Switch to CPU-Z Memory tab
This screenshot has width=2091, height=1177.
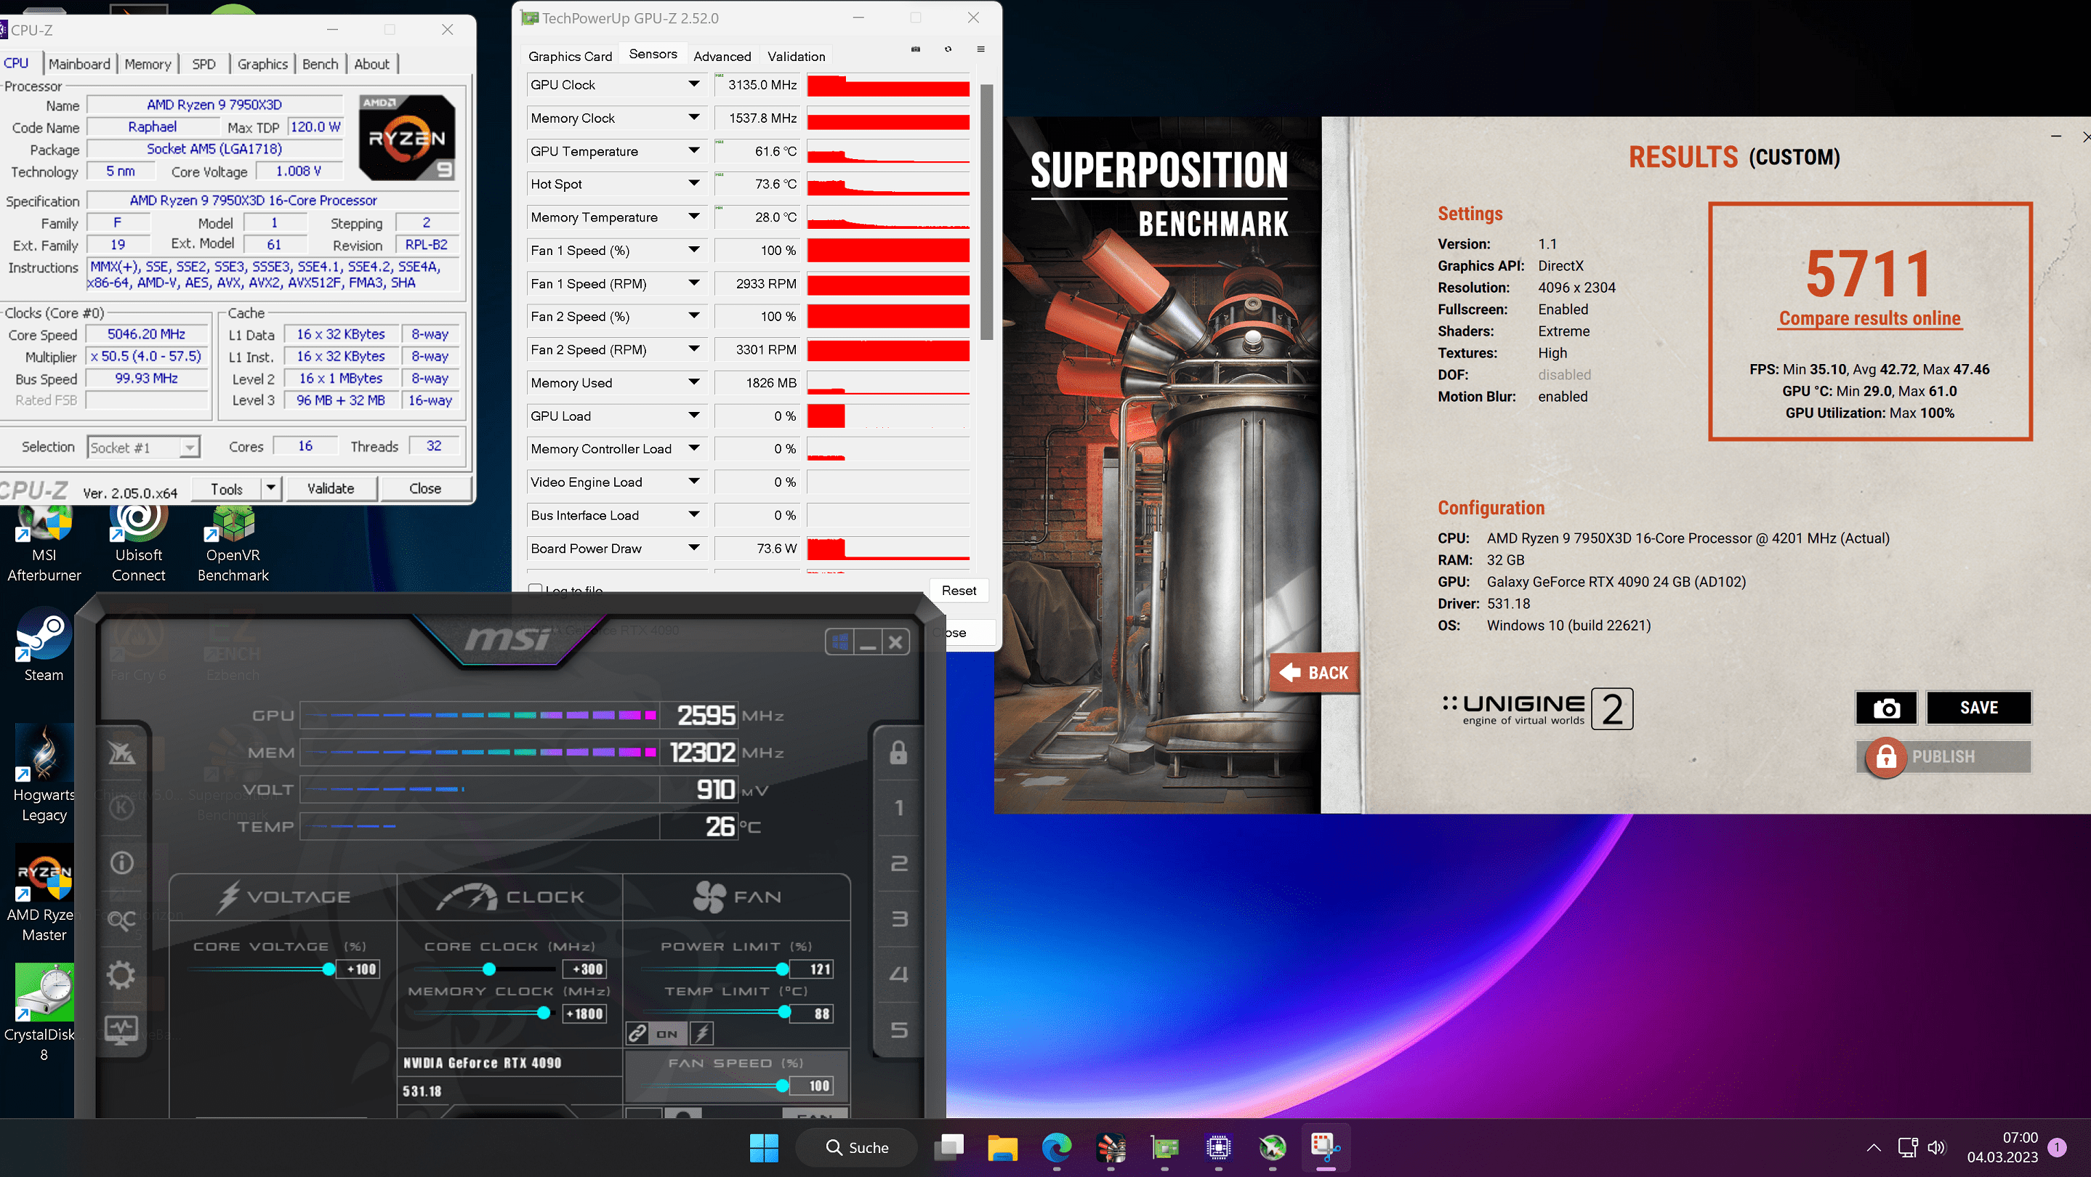(148, 64)
